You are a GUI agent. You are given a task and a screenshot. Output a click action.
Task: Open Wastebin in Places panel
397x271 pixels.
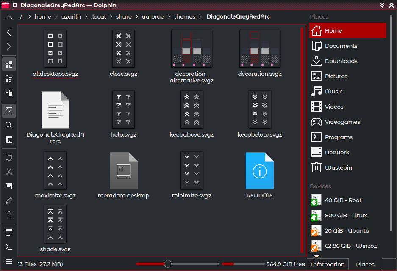click(347, 167)
